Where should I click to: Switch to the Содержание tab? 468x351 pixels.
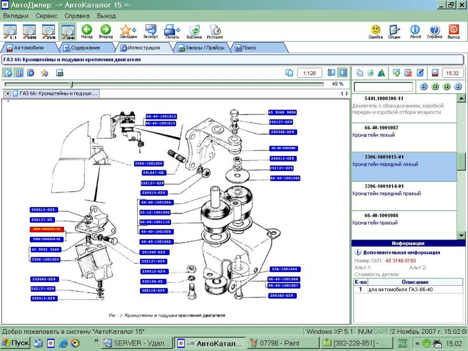coord(85,48)
